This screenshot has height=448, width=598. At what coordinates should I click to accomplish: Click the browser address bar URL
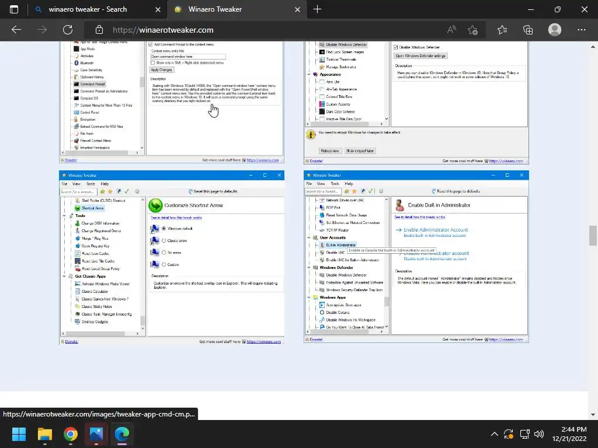point(163,30)
